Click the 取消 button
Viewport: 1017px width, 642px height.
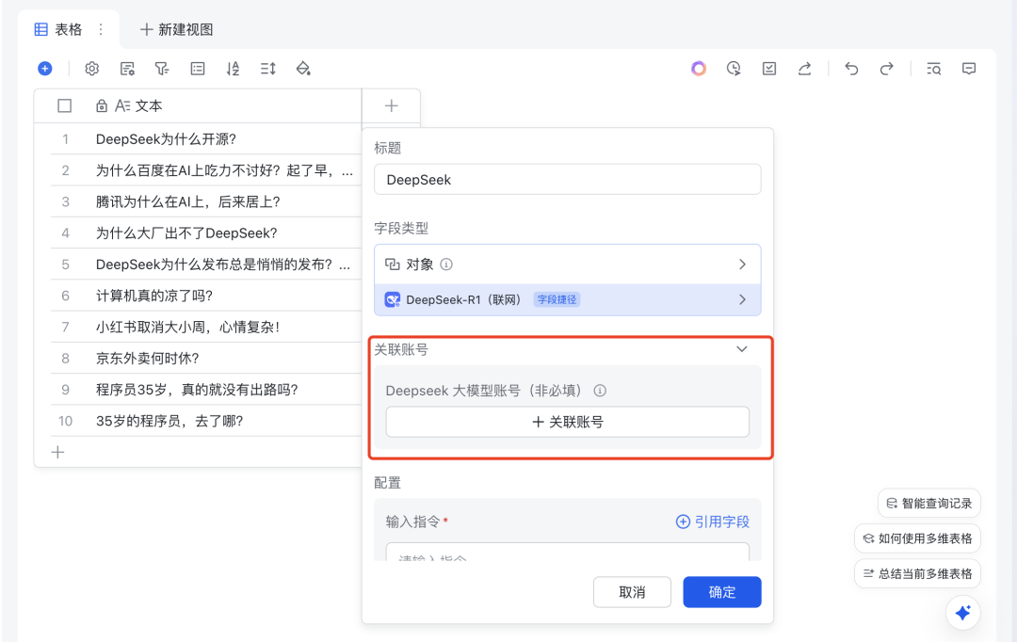pos(632,592)
